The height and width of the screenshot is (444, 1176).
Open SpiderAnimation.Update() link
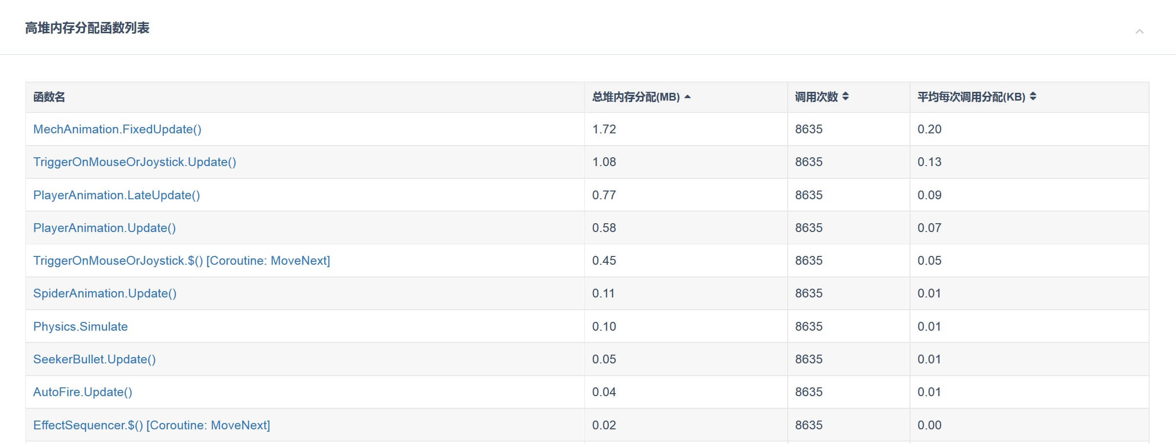[x=105, y=294]
